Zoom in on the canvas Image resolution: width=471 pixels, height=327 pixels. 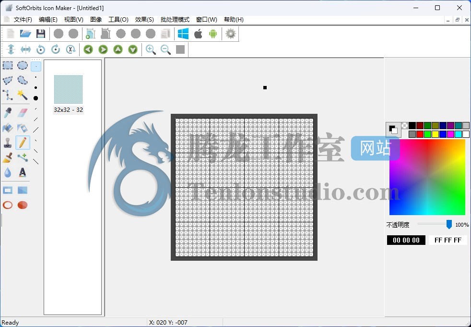point(151,49)
